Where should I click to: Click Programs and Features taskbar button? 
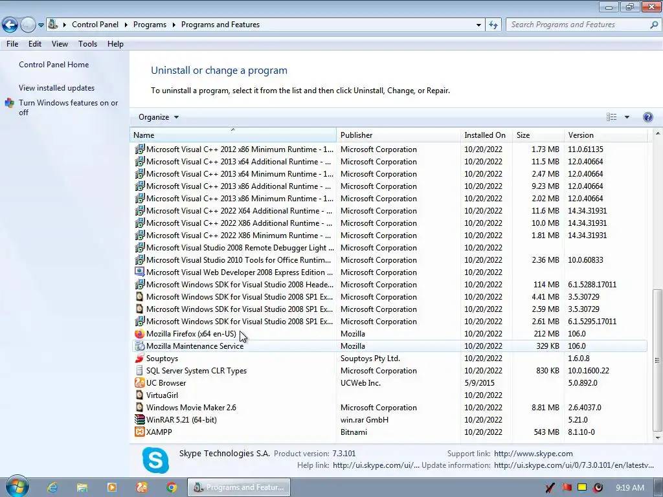(239, 487)
